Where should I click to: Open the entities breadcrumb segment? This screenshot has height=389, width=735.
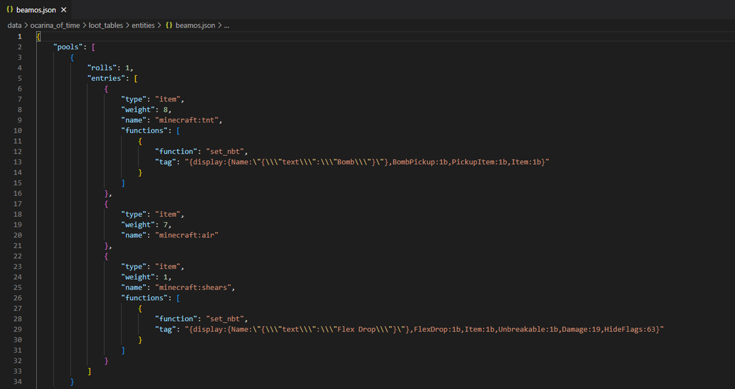point(143,25)
